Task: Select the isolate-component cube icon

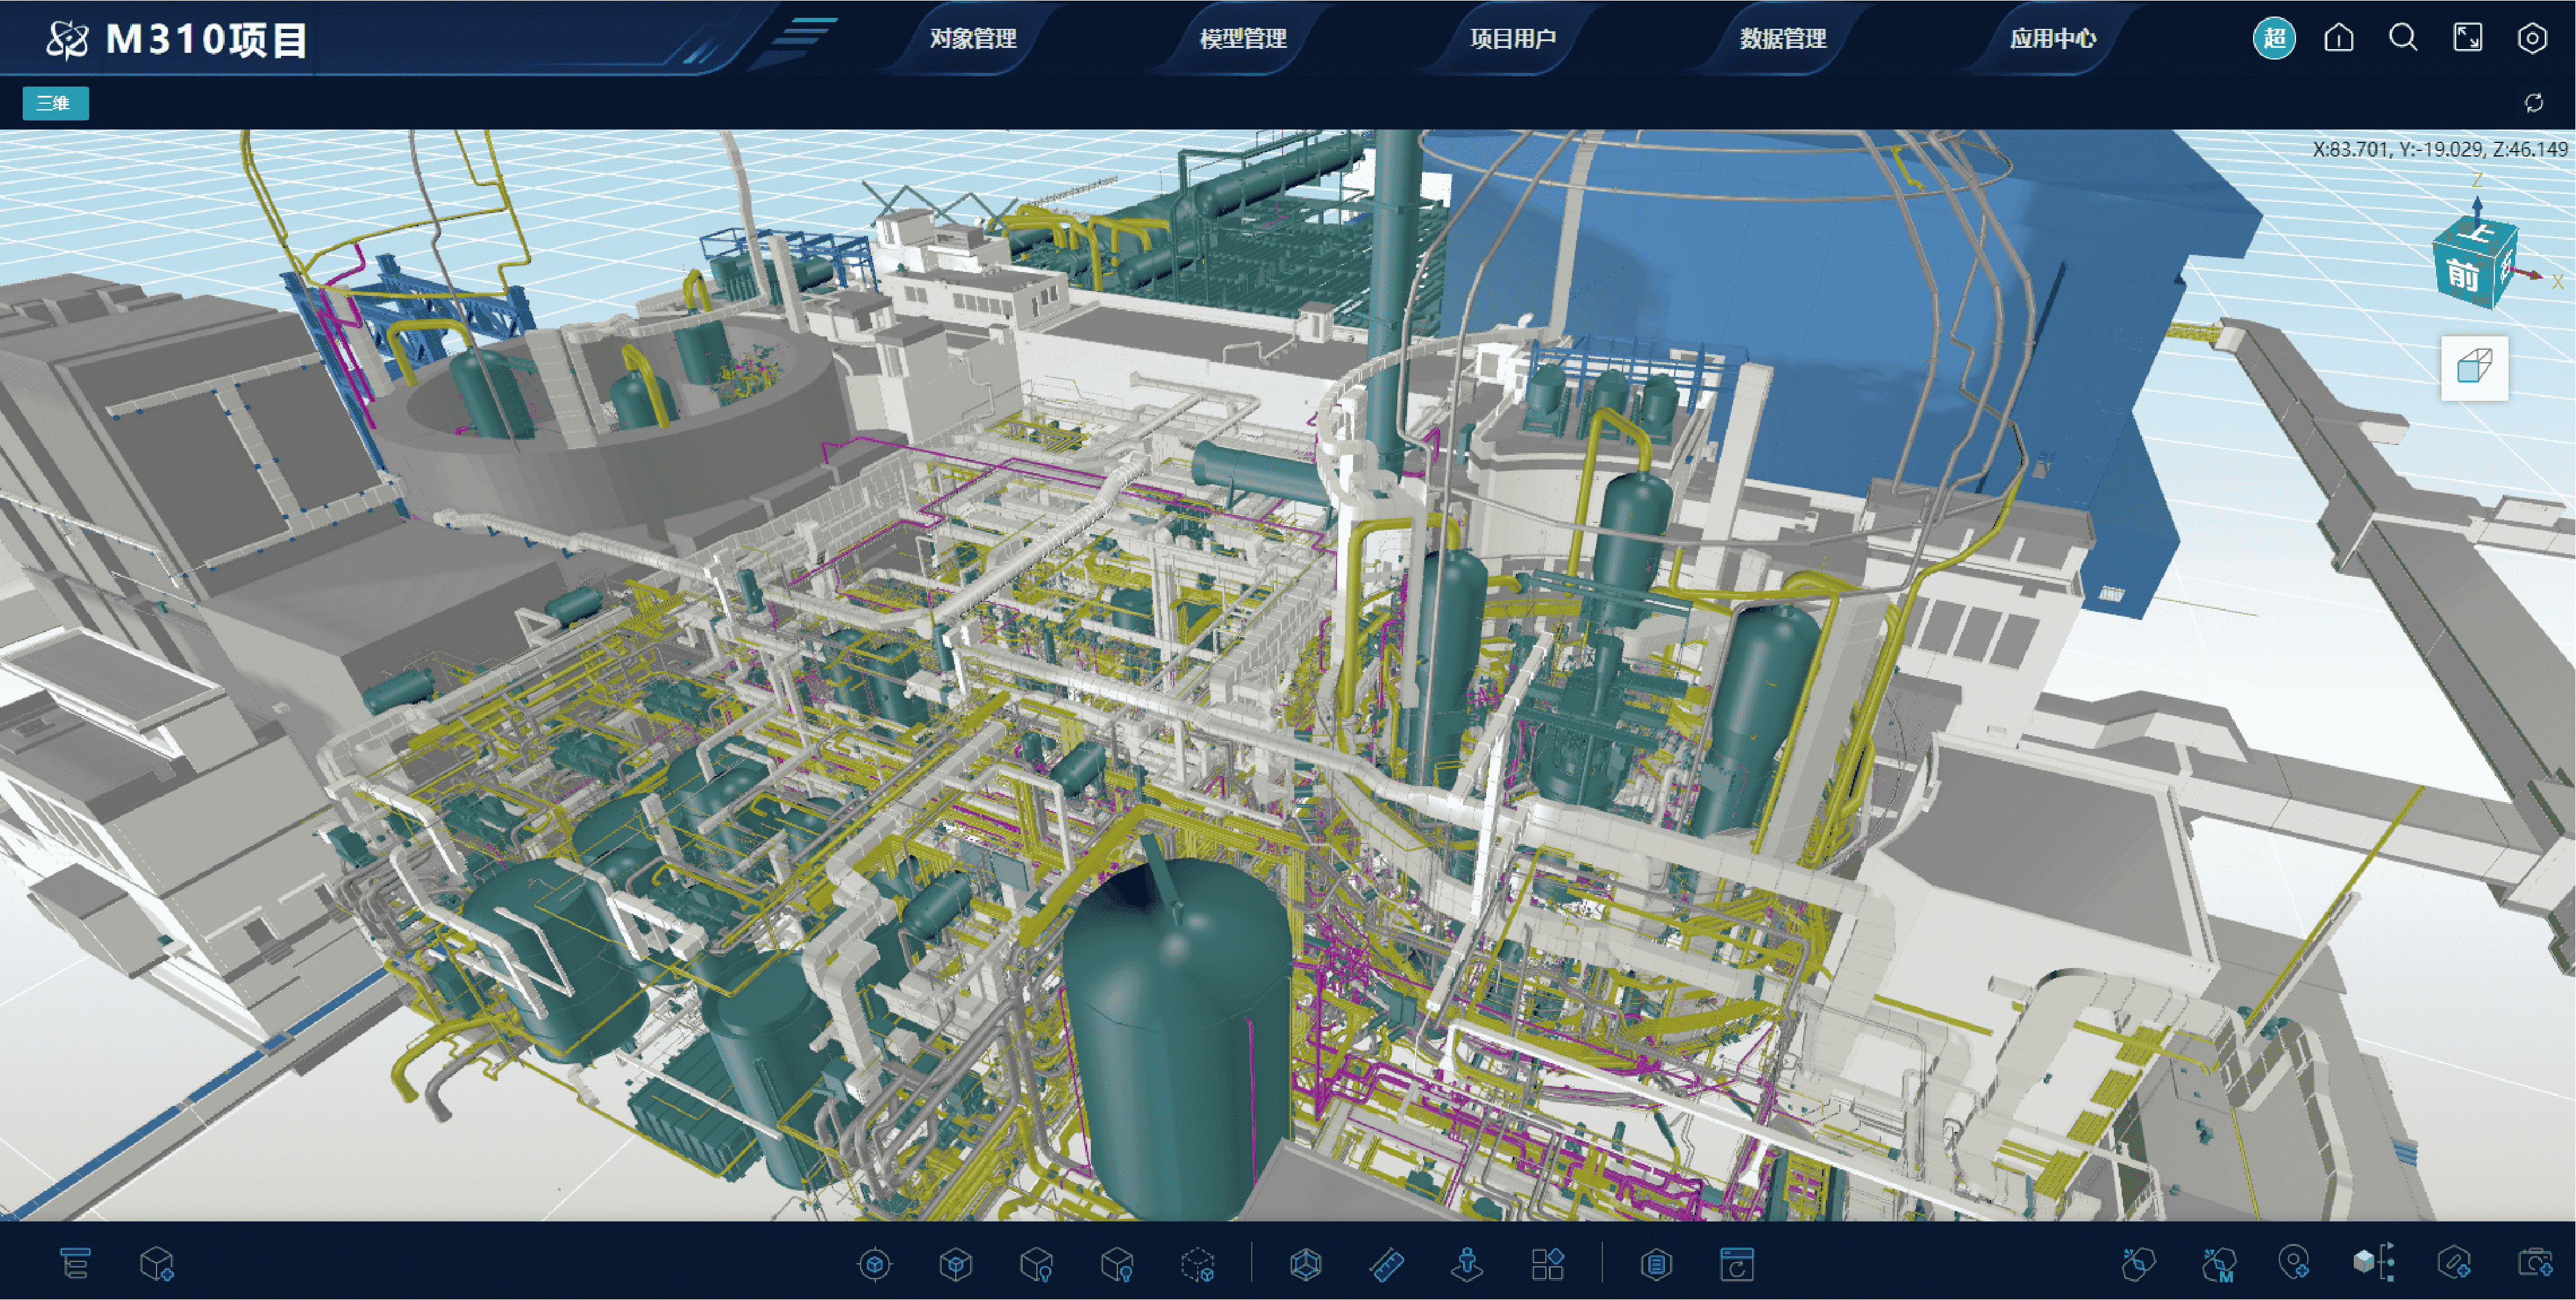Action: coord(955,1265)
